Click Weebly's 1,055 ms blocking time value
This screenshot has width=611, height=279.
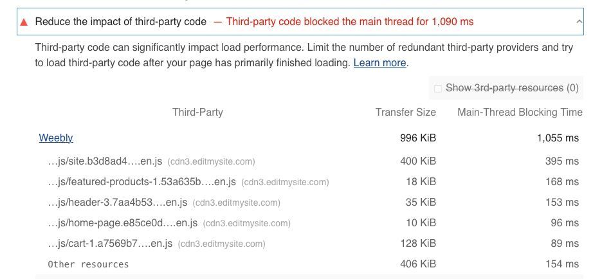tap(558, 138)
